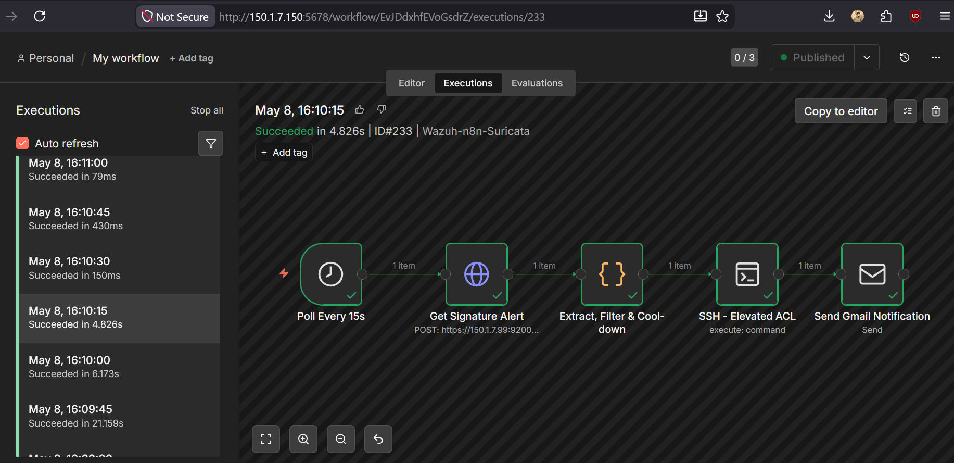Zoom out on the canvas
This screenshot has height=463, width=954.
341,439
